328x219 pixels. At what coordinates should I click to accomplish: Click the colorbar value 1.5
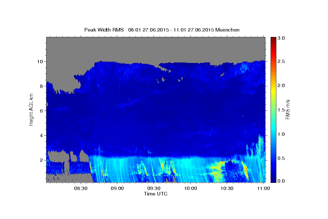pos(282,110)
